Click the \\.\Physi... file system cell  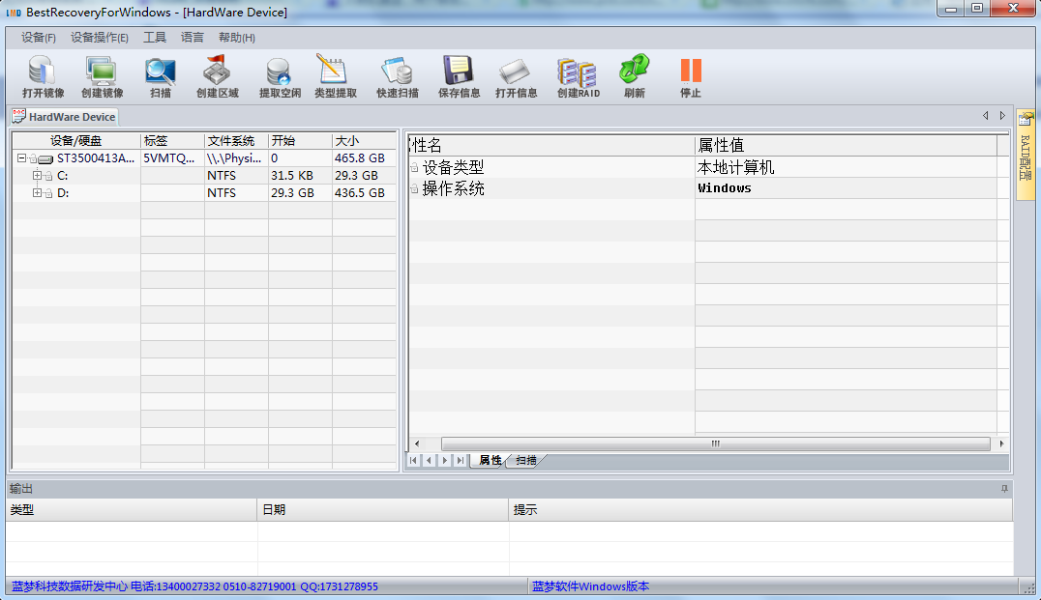point(234,158)
